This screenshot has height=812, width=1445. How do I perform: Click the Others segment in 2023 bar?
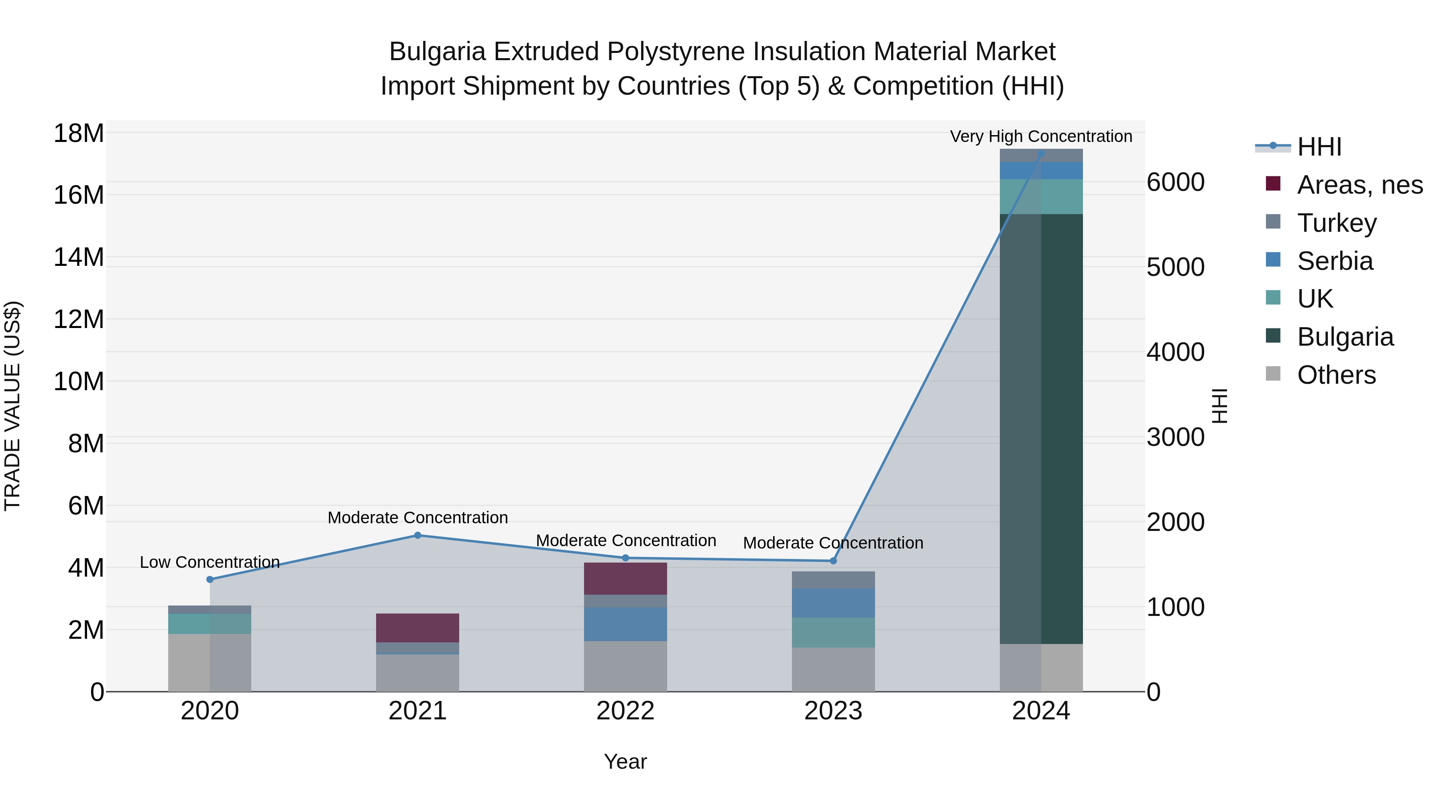pos(833,670)
